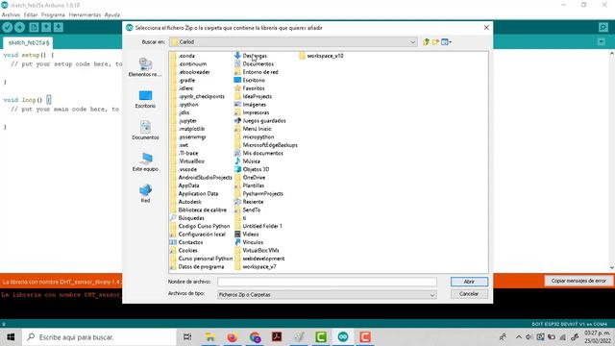Open File Explorer from the taskbar
Viewport: 615px width, 346px height.
click(x=209, y=337)
